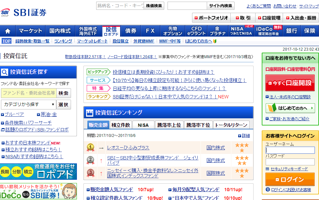
Task: Open the FX menu
Action: click(151, 31)
